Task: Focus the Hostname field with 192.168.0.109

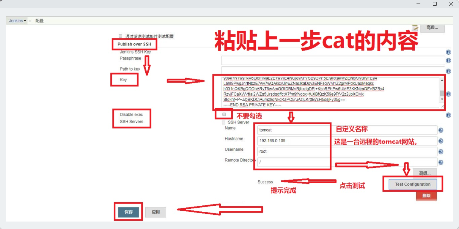Action: [347, 141]
